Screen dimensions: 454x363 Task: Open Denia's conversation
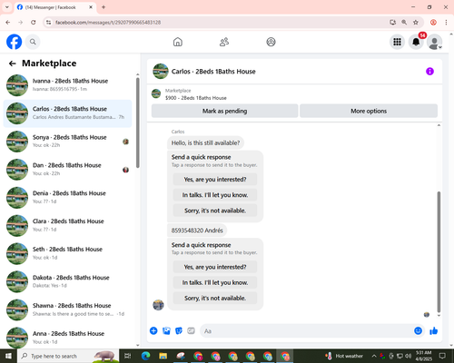click(67, 198)
